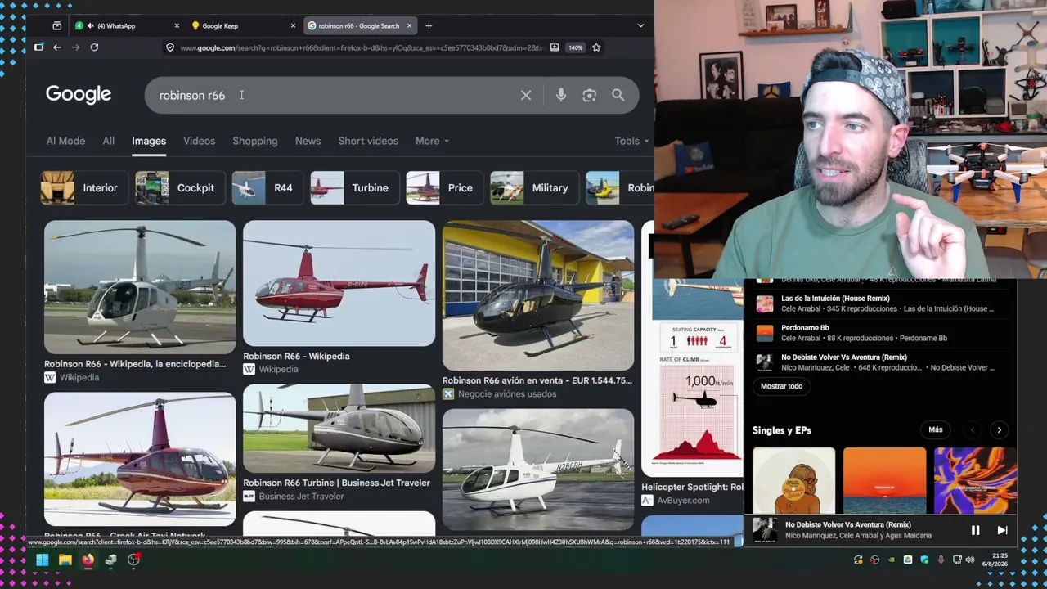
Task: Click the tracking protection shield icon
Action: click(170, 47)
